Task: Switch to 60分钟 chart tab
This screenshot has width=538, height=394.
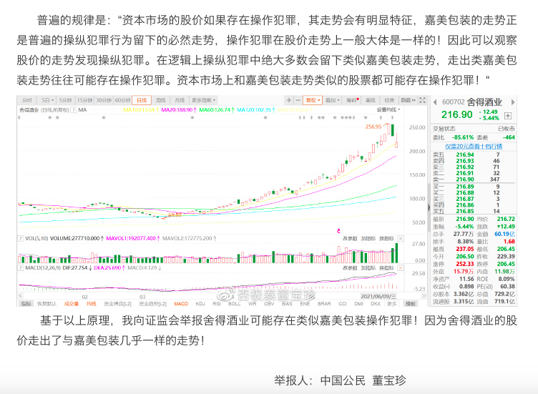Action: pyautogui.click(x=122, y=100)
